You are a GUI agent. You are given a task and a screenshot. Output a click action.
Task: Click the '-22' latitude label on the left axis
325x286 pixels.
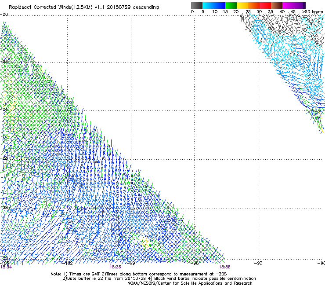click(x=4, y=61)
